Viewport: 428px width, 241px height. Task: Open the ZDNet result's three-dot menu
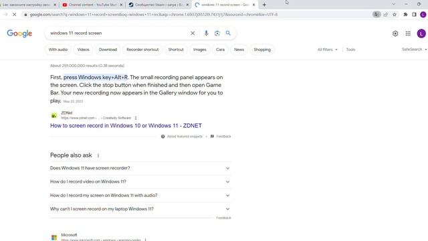coord(136,118)
